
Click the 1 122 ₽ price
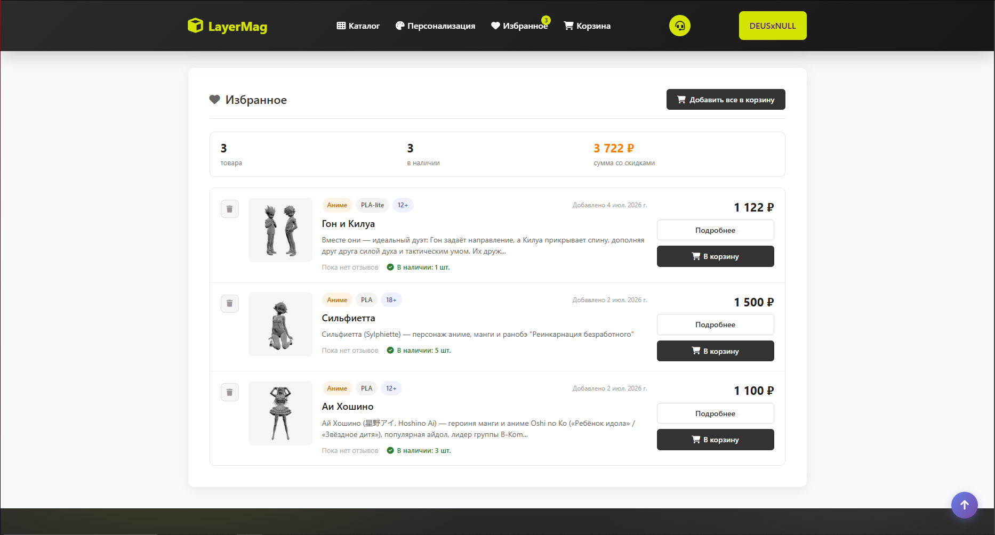754,207
